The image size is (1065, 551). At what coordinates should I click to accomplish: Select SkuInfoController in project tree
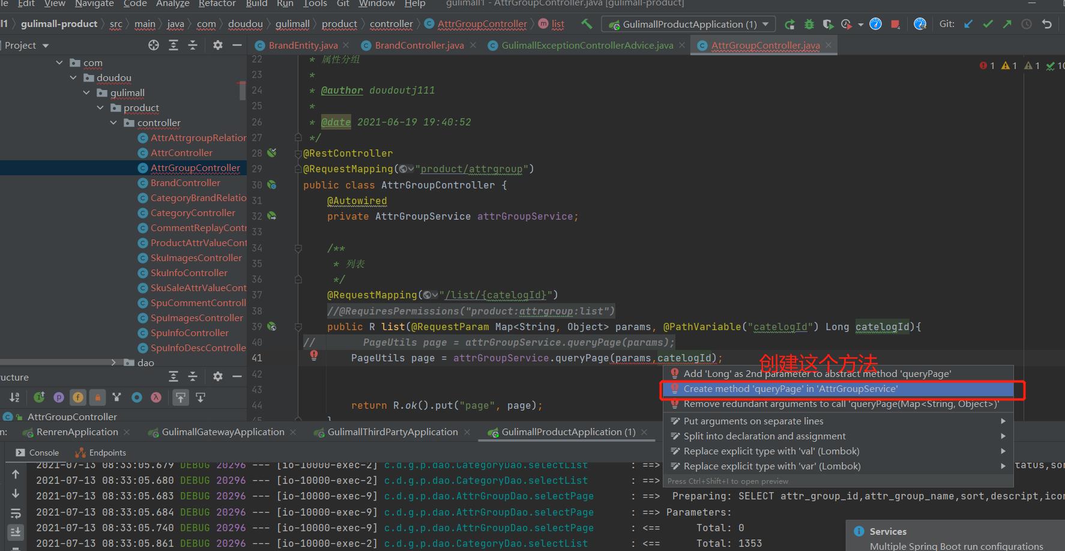point(189,272)
